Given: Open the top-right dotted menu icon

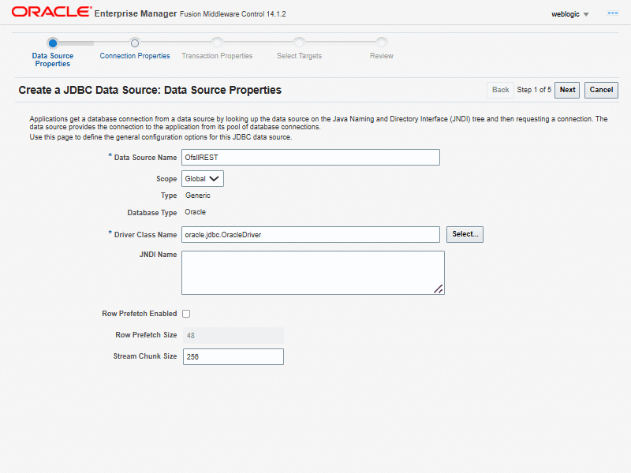Looking at the screenshot, I should pos(612,13).
